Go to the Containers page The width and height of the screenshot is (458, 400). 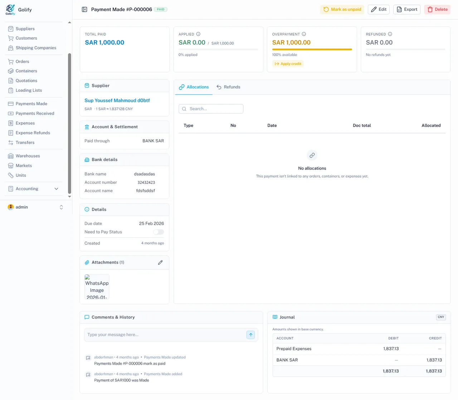[26, 71]
